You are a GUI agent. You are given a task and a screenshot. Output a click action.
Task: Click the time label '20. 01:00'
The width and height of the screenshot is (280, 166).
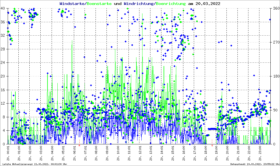pos(19,153)
